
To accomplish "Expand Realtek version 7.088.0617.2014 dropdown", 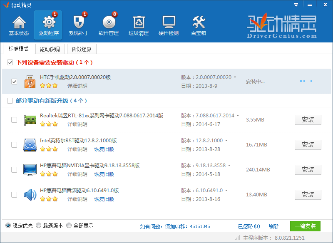I will (238, 115).
